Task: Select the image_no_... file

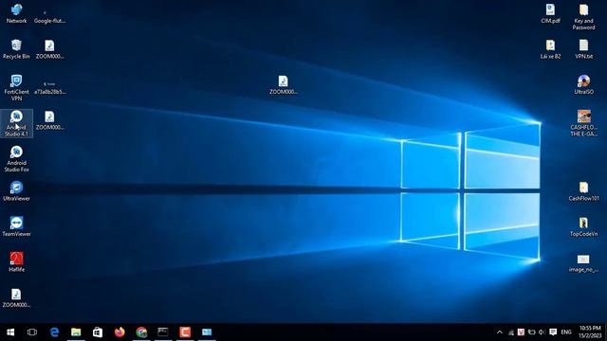Action: click(x=583, y=263)
